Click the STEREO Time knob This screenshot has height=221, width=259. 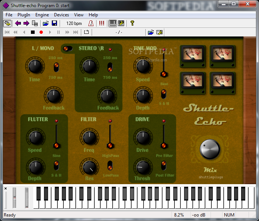(89, 66)
